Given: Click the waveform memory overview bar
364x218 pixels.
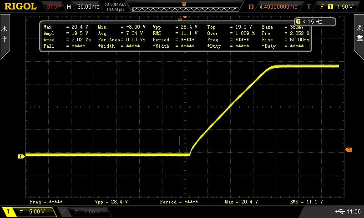Looking at the screenshot, I should (185, 9).
